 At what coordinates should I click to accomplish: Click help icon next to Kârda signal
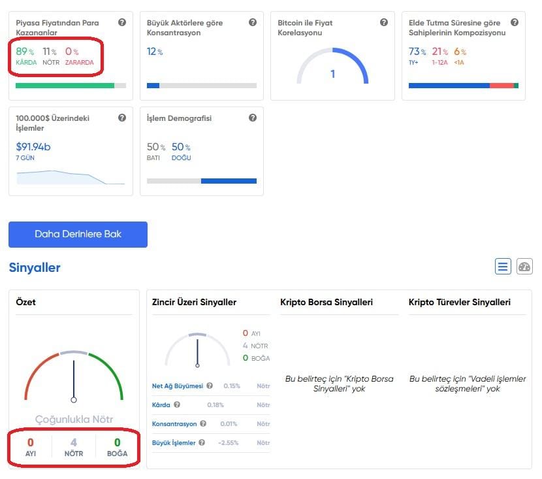pos(177,405)
